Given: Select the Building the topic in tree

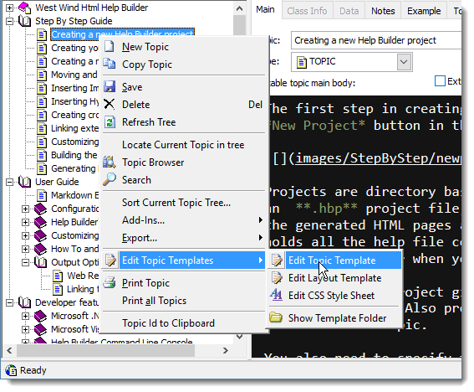Looking at the screenshot, I should 74,155.
